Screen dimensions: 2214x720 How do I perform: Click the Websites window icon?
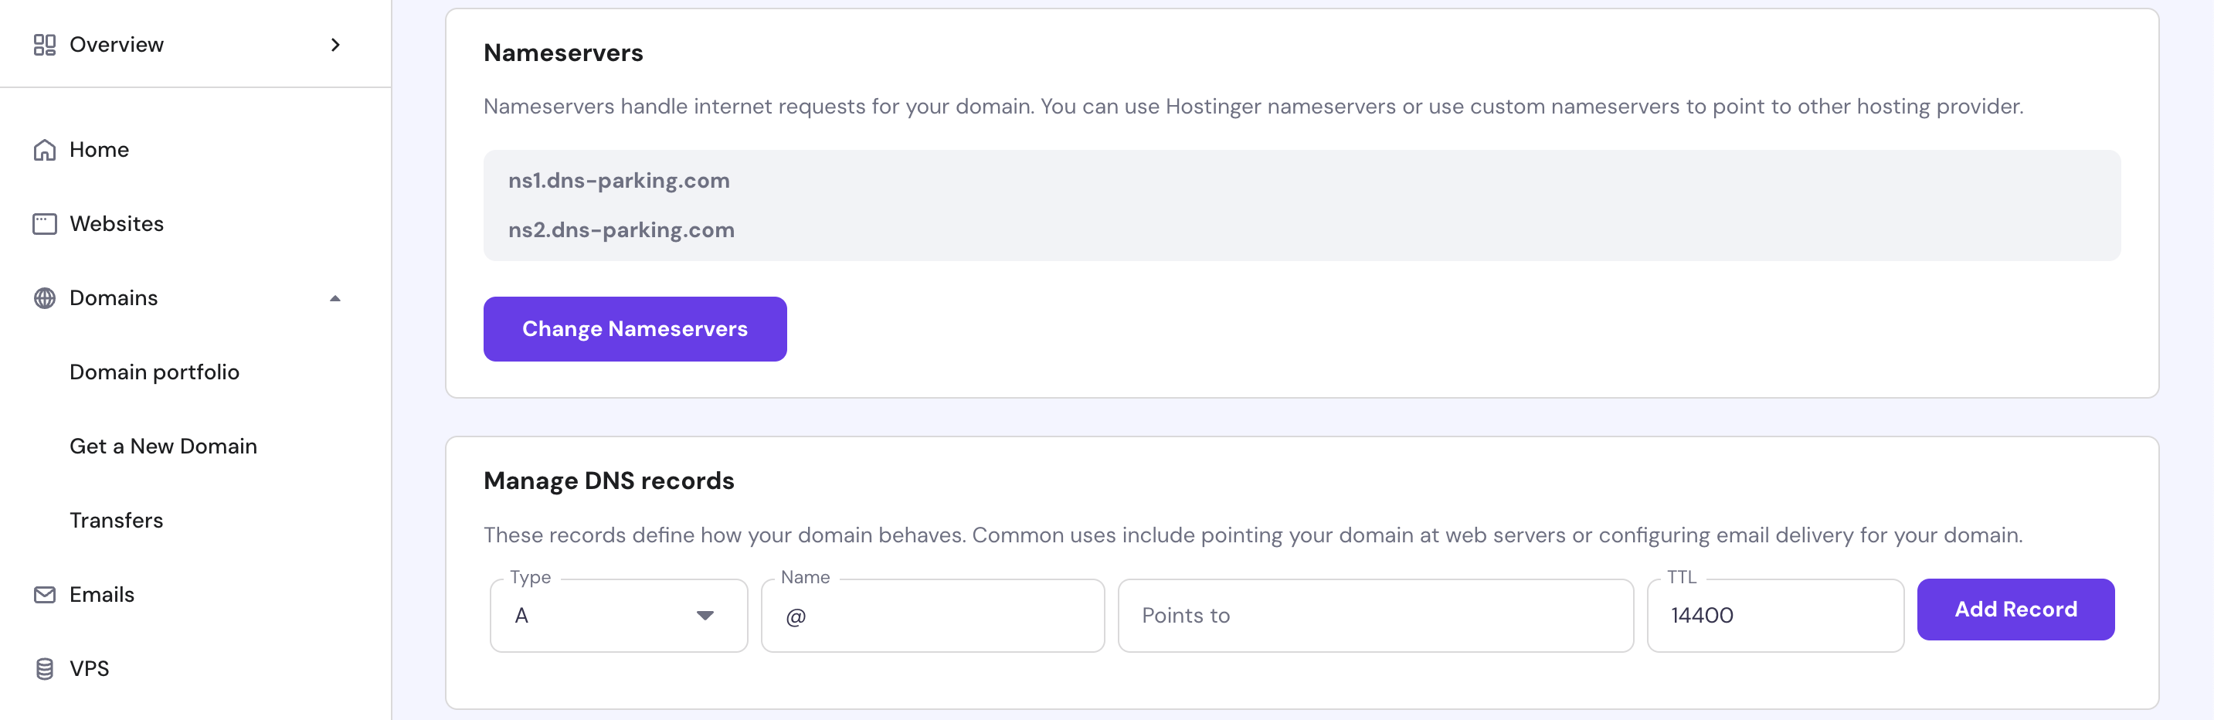(45, 224)
